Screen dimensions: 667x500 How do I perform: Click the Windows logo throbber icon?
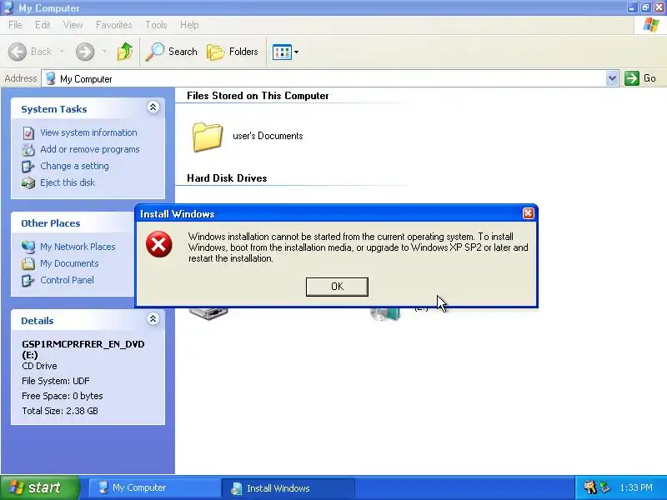(651, 25)
